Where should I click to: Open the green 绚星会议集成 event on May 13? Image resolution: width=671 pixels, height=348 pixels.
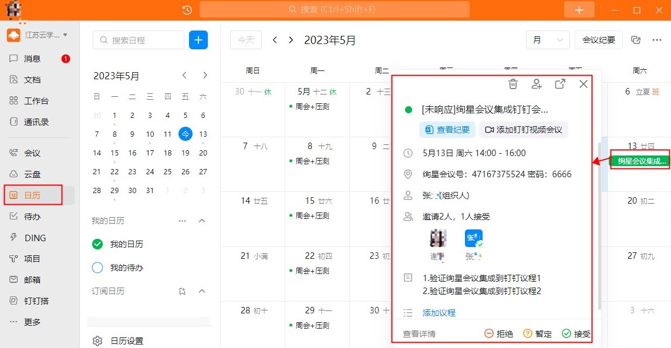(x=639, y=161)
